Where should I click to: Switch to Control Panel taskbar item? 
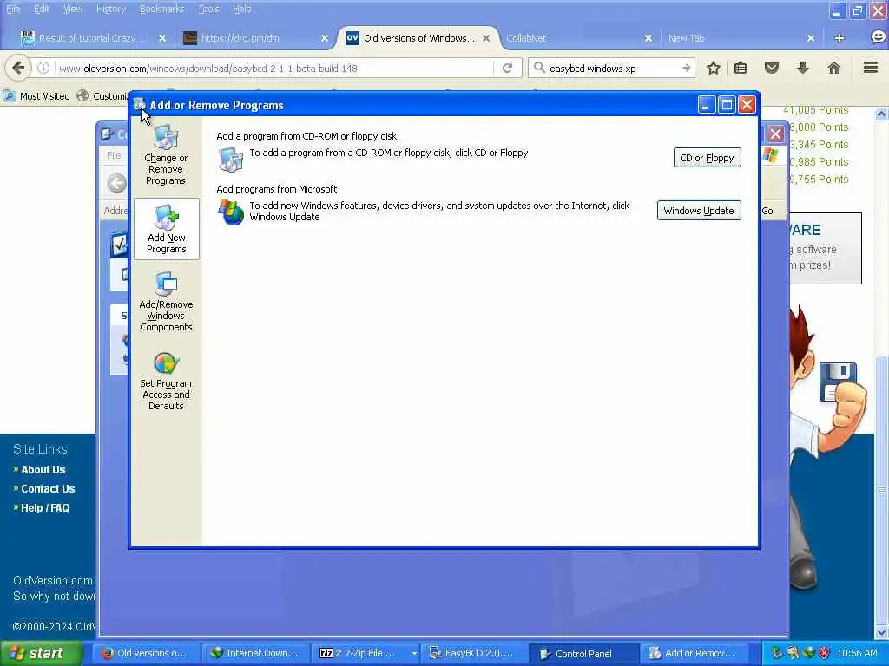584,653
